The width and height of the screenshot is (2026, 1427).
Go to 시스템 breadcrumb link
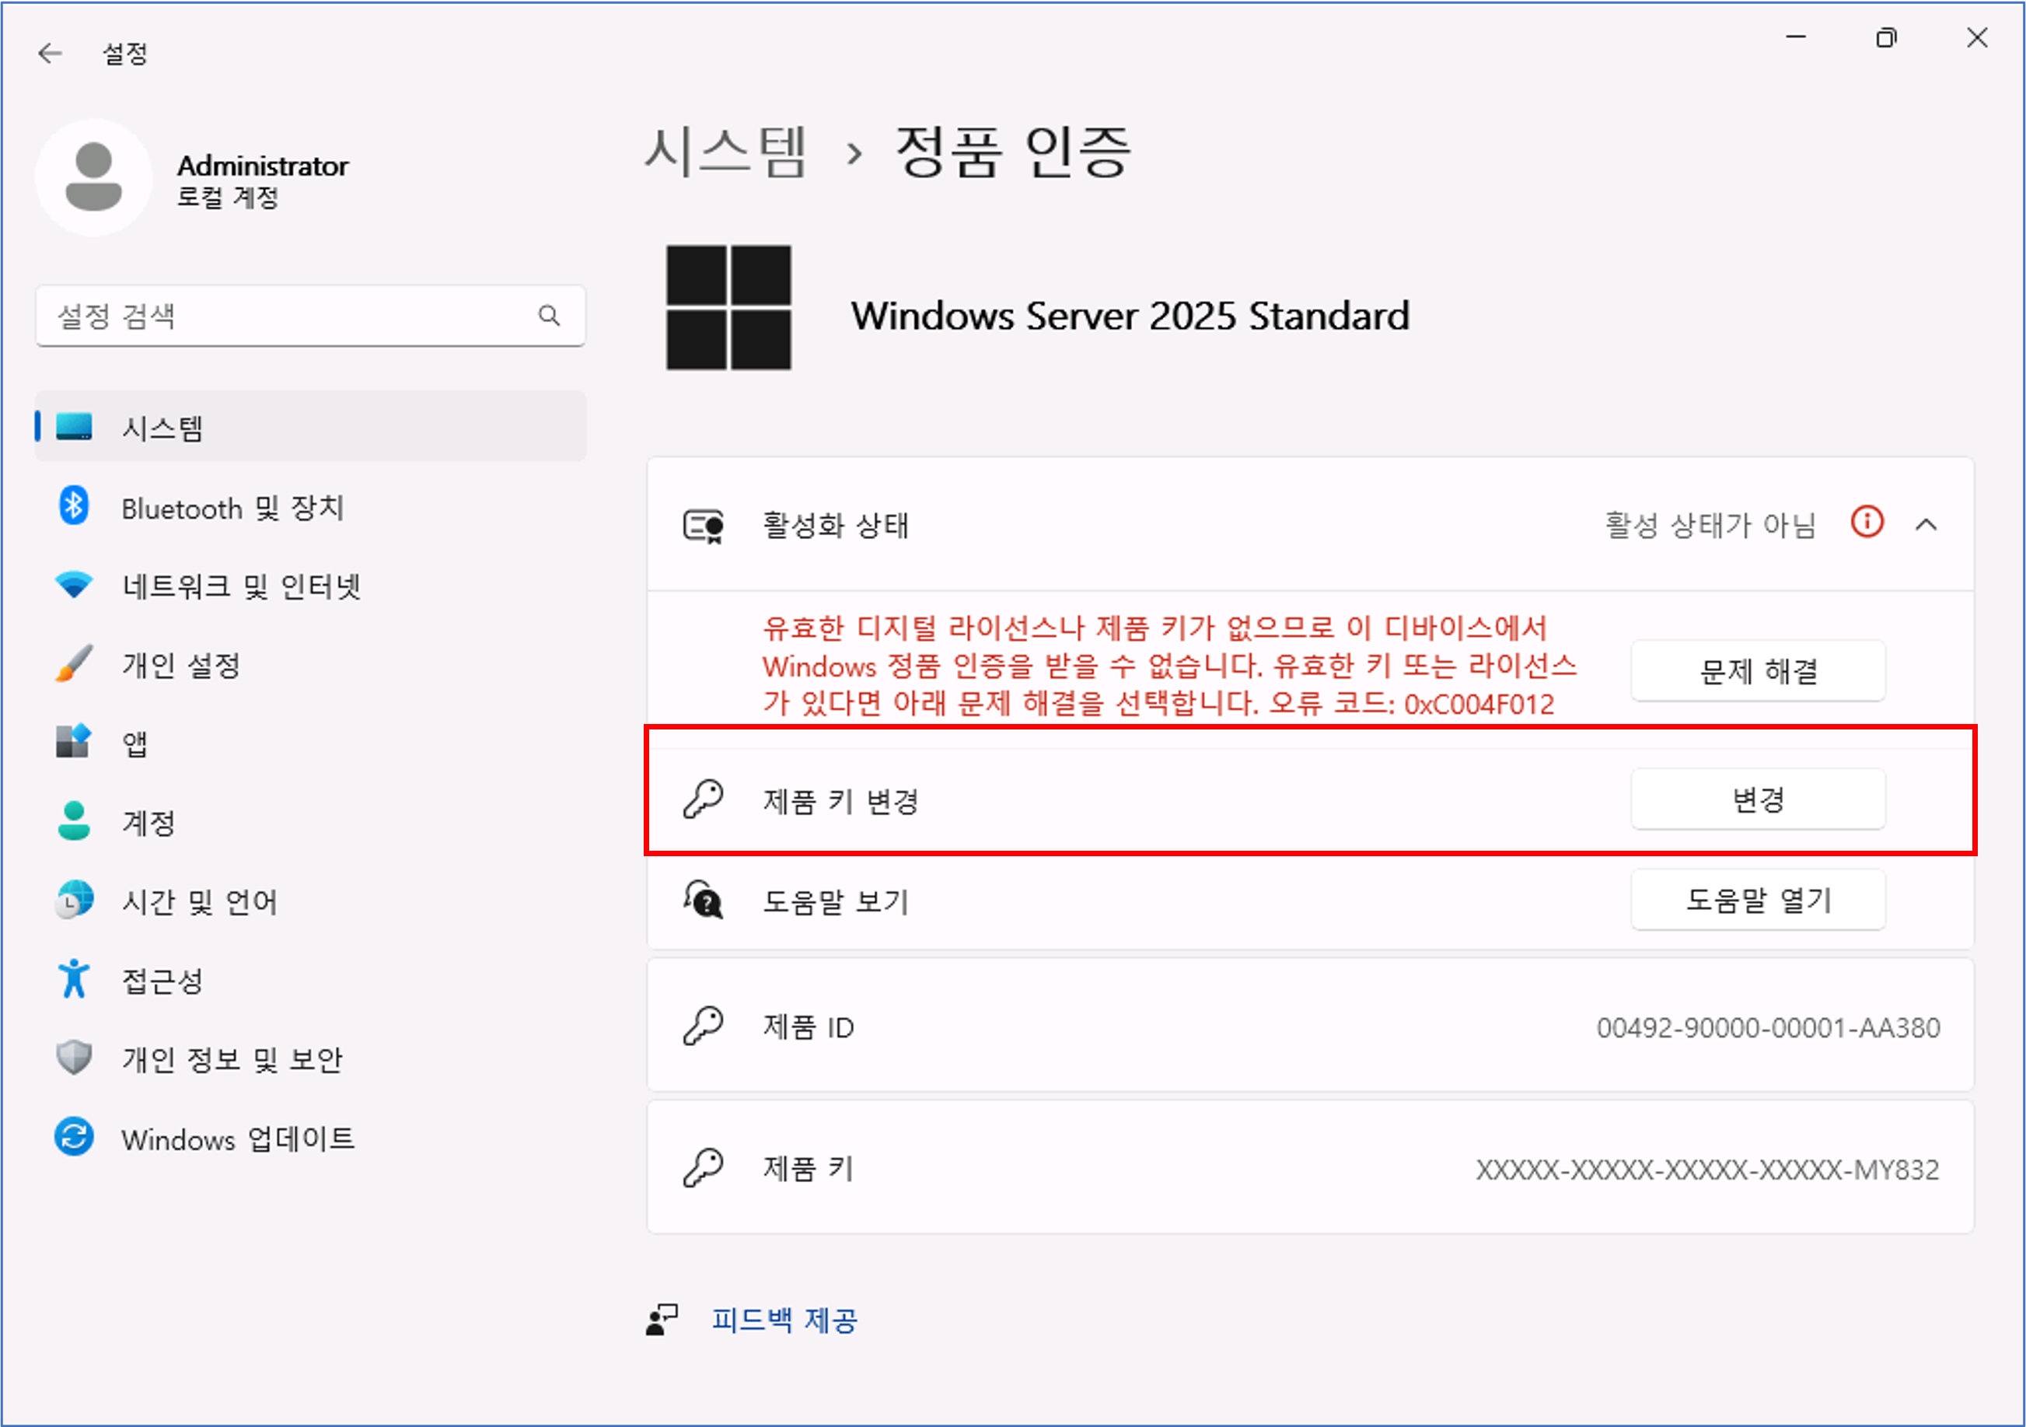click(725, 152)
